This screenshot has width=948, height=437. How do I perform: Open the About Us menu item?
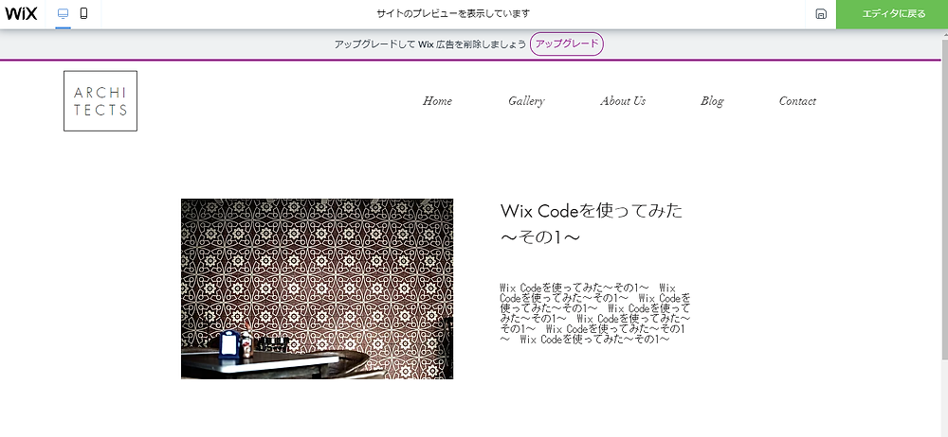point(623,101)
